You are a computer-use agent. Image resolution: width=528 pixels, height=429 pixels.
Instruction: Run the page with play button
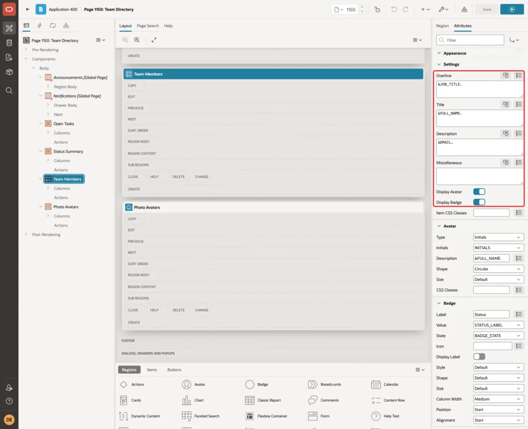click(x=512, y=9)
